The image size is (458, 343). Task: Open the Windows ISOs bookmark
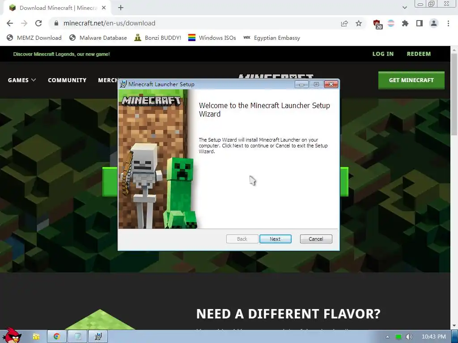point(212,38)
